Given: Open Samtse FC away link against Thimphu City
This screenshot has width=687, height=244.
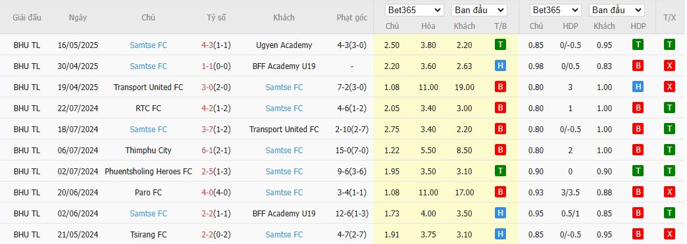Looking at the screenshot, I should pyautogui.click(x=284, y=150).
